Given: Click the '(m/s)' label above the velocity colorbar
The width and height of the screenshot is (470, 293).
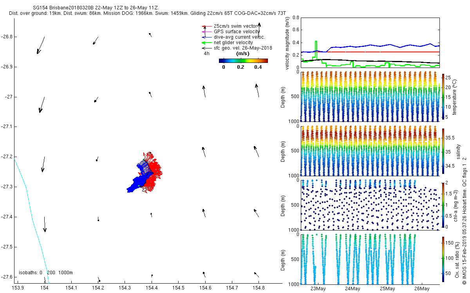Looking at the screenshot, I should [243, 54].
